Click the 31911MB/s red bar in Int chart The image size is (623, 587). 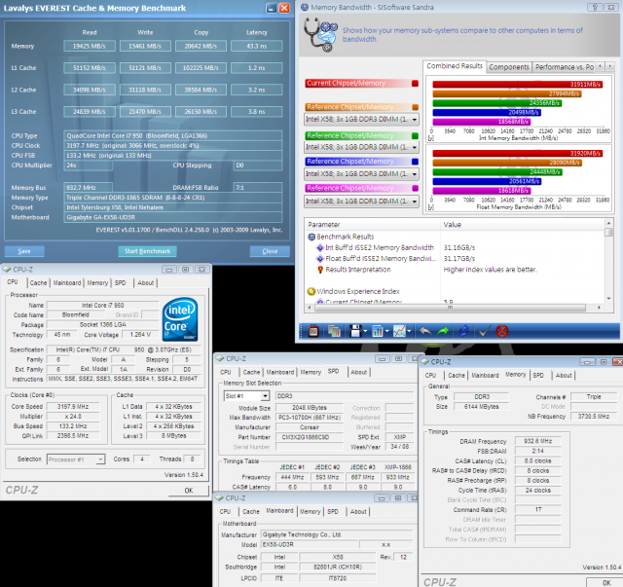tap(517, 85)
